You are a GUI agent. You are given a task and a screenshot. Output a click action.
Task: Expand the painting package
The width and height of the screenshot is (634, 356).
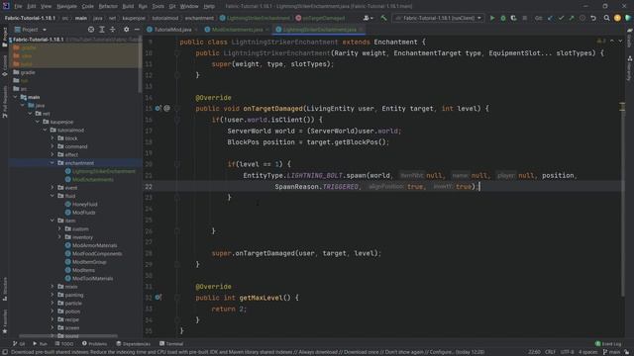[53, 295]
